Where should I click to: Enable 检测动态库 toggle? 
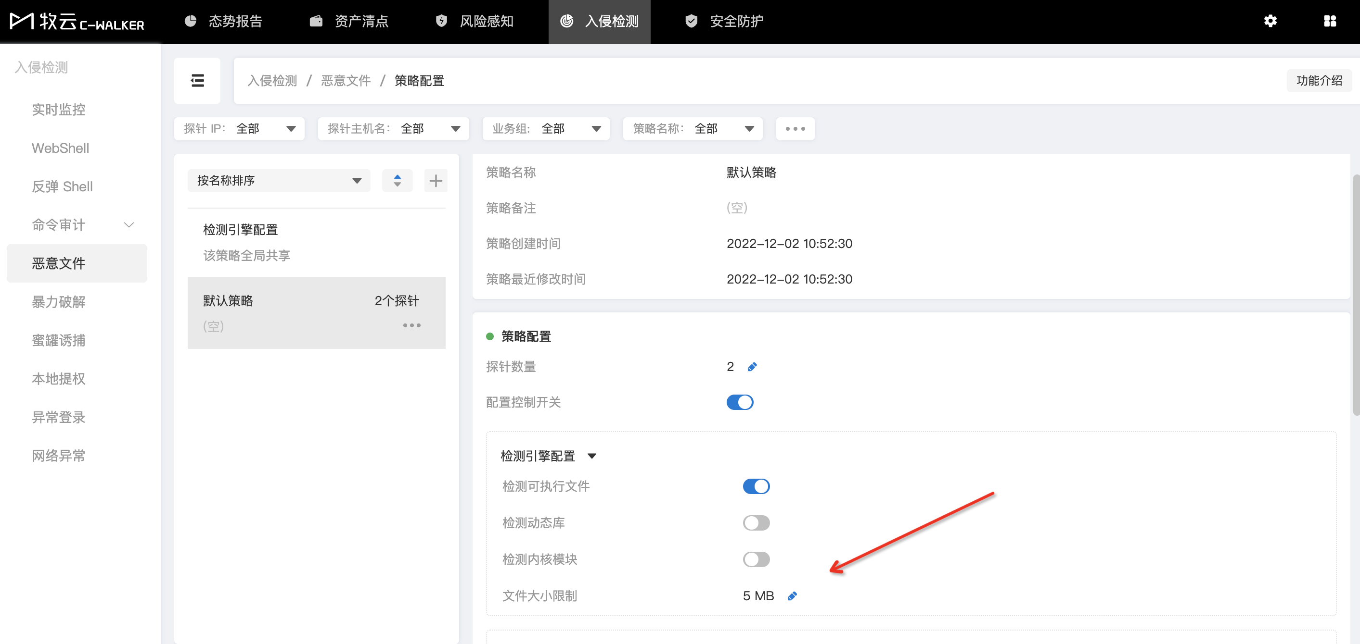point(756,523)
